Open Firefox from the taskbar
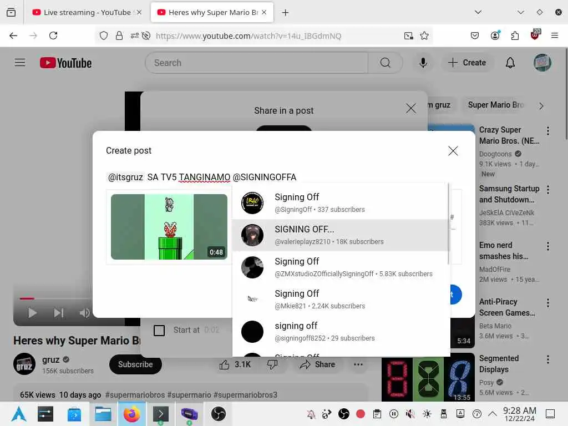This screenshot has width=568, height=426. click(x=131, y=414)
